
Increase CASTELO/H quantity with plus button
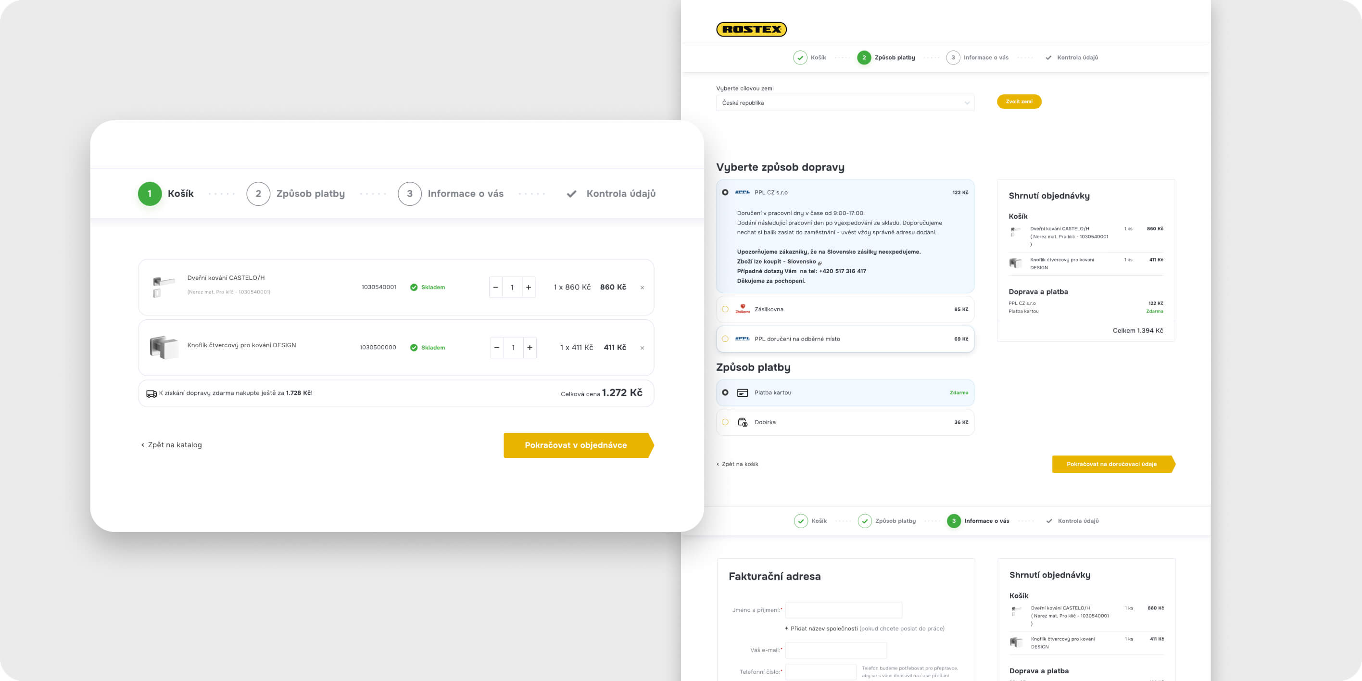coord(528,287)
